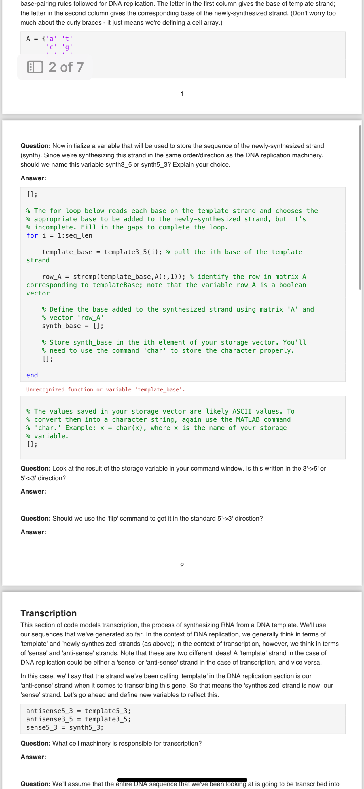
Task: Tap the home indicator bar at bottom
Action: [x=182, y=780]
